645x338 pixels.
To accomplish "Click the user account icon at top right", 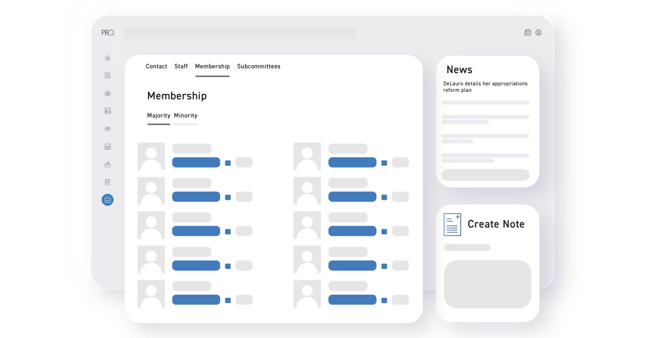I will click(x=539, y=32).
